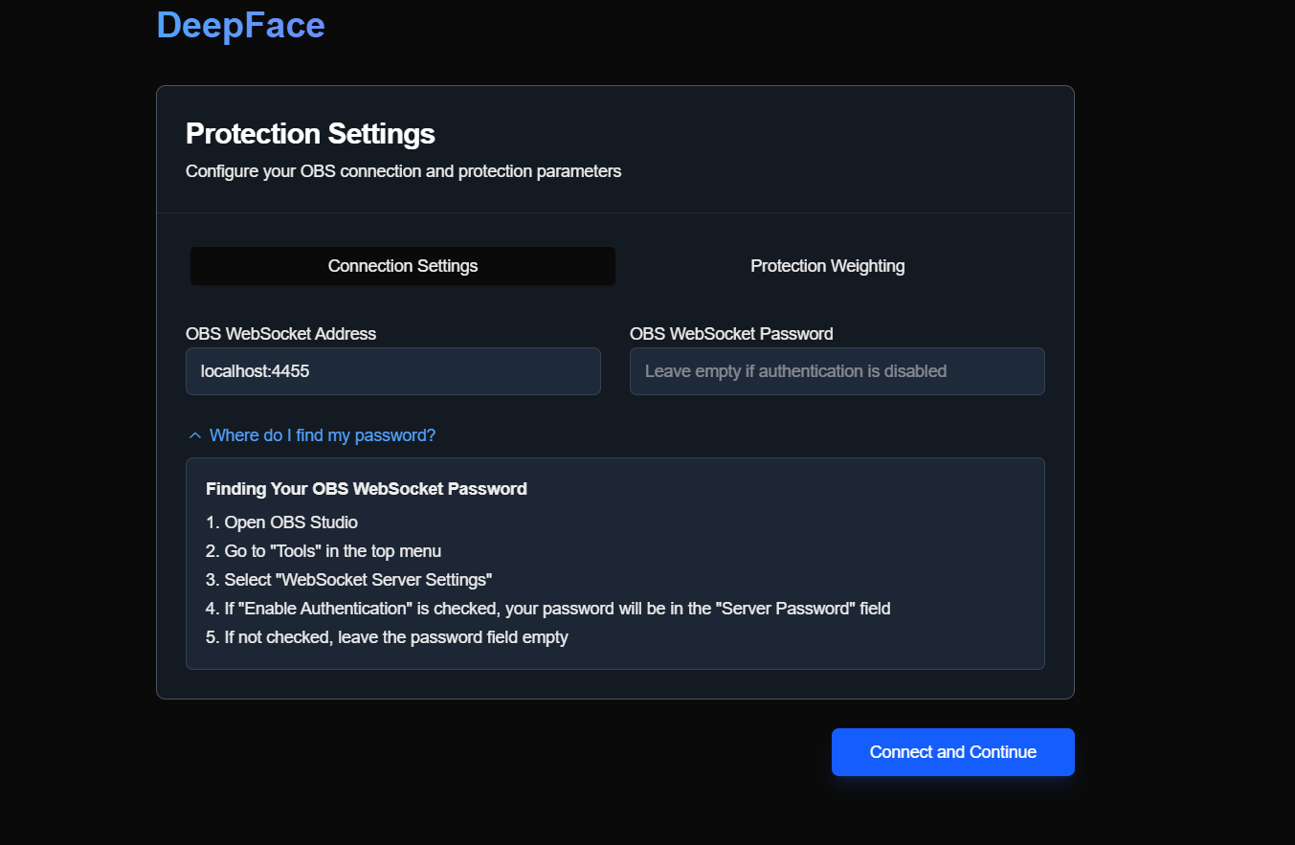Viewport: 1295px width, 845px height.
Task: Open the Protection Weighting tab
Action: coord(827,266)
